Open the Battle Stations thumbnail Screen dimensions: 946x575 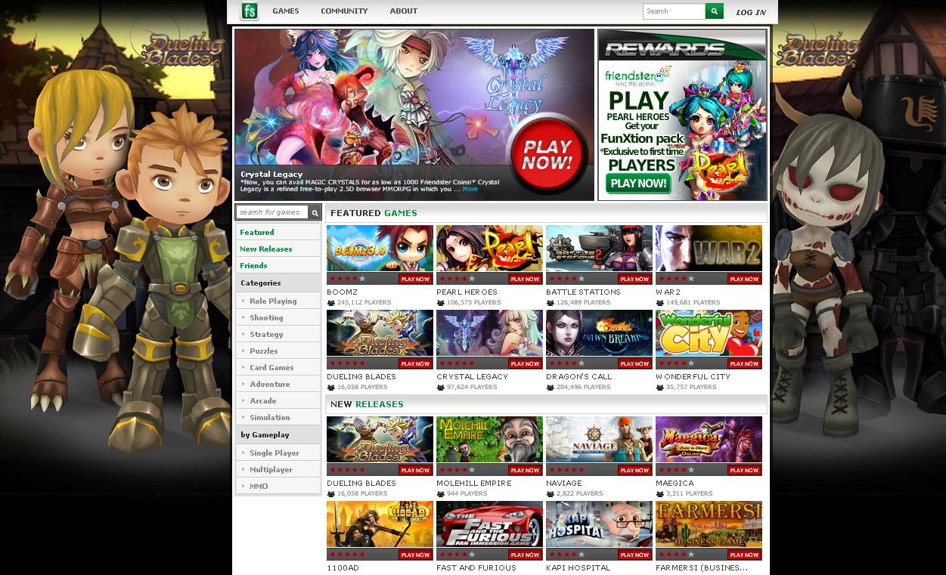(x=599, y=249)
